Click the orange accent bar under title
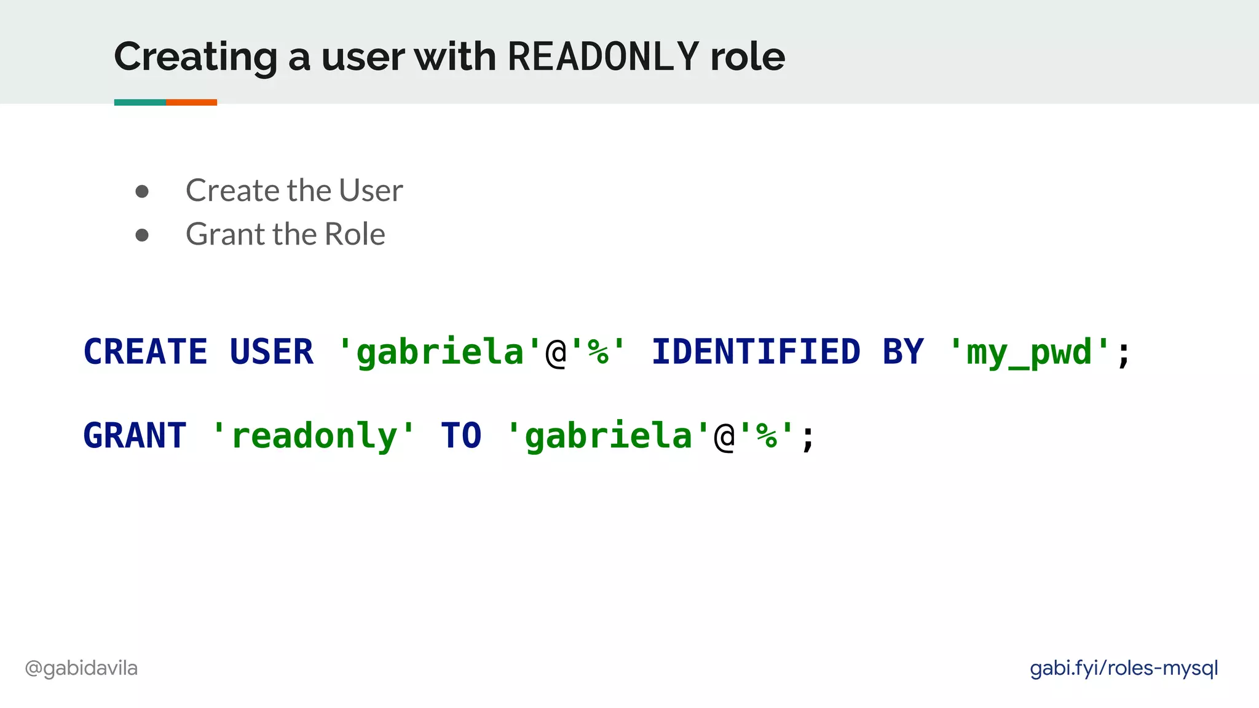This screenshot has width=1259, height=708. [191, 102]
